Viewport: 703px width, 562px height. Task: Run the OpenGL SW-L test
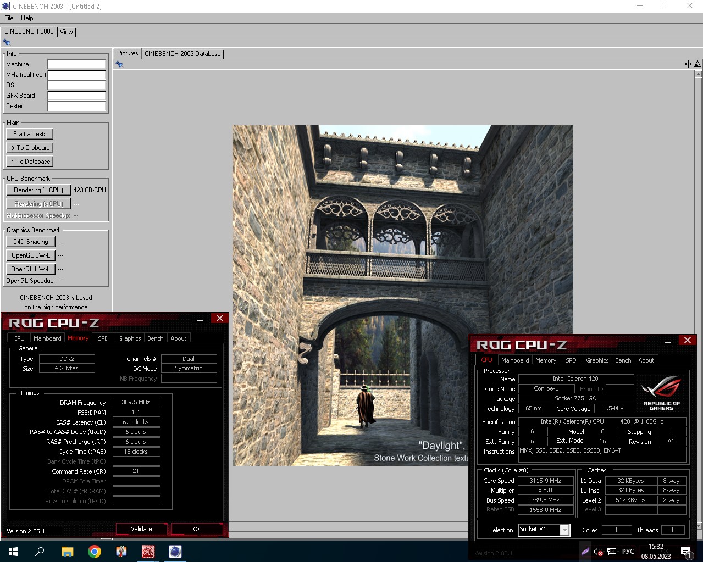click(x=31, y=255)
